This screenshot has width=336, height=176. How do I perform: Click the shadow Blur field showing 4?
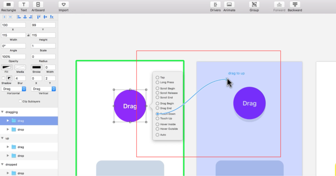pyautogui.click(x=20, y=78)
